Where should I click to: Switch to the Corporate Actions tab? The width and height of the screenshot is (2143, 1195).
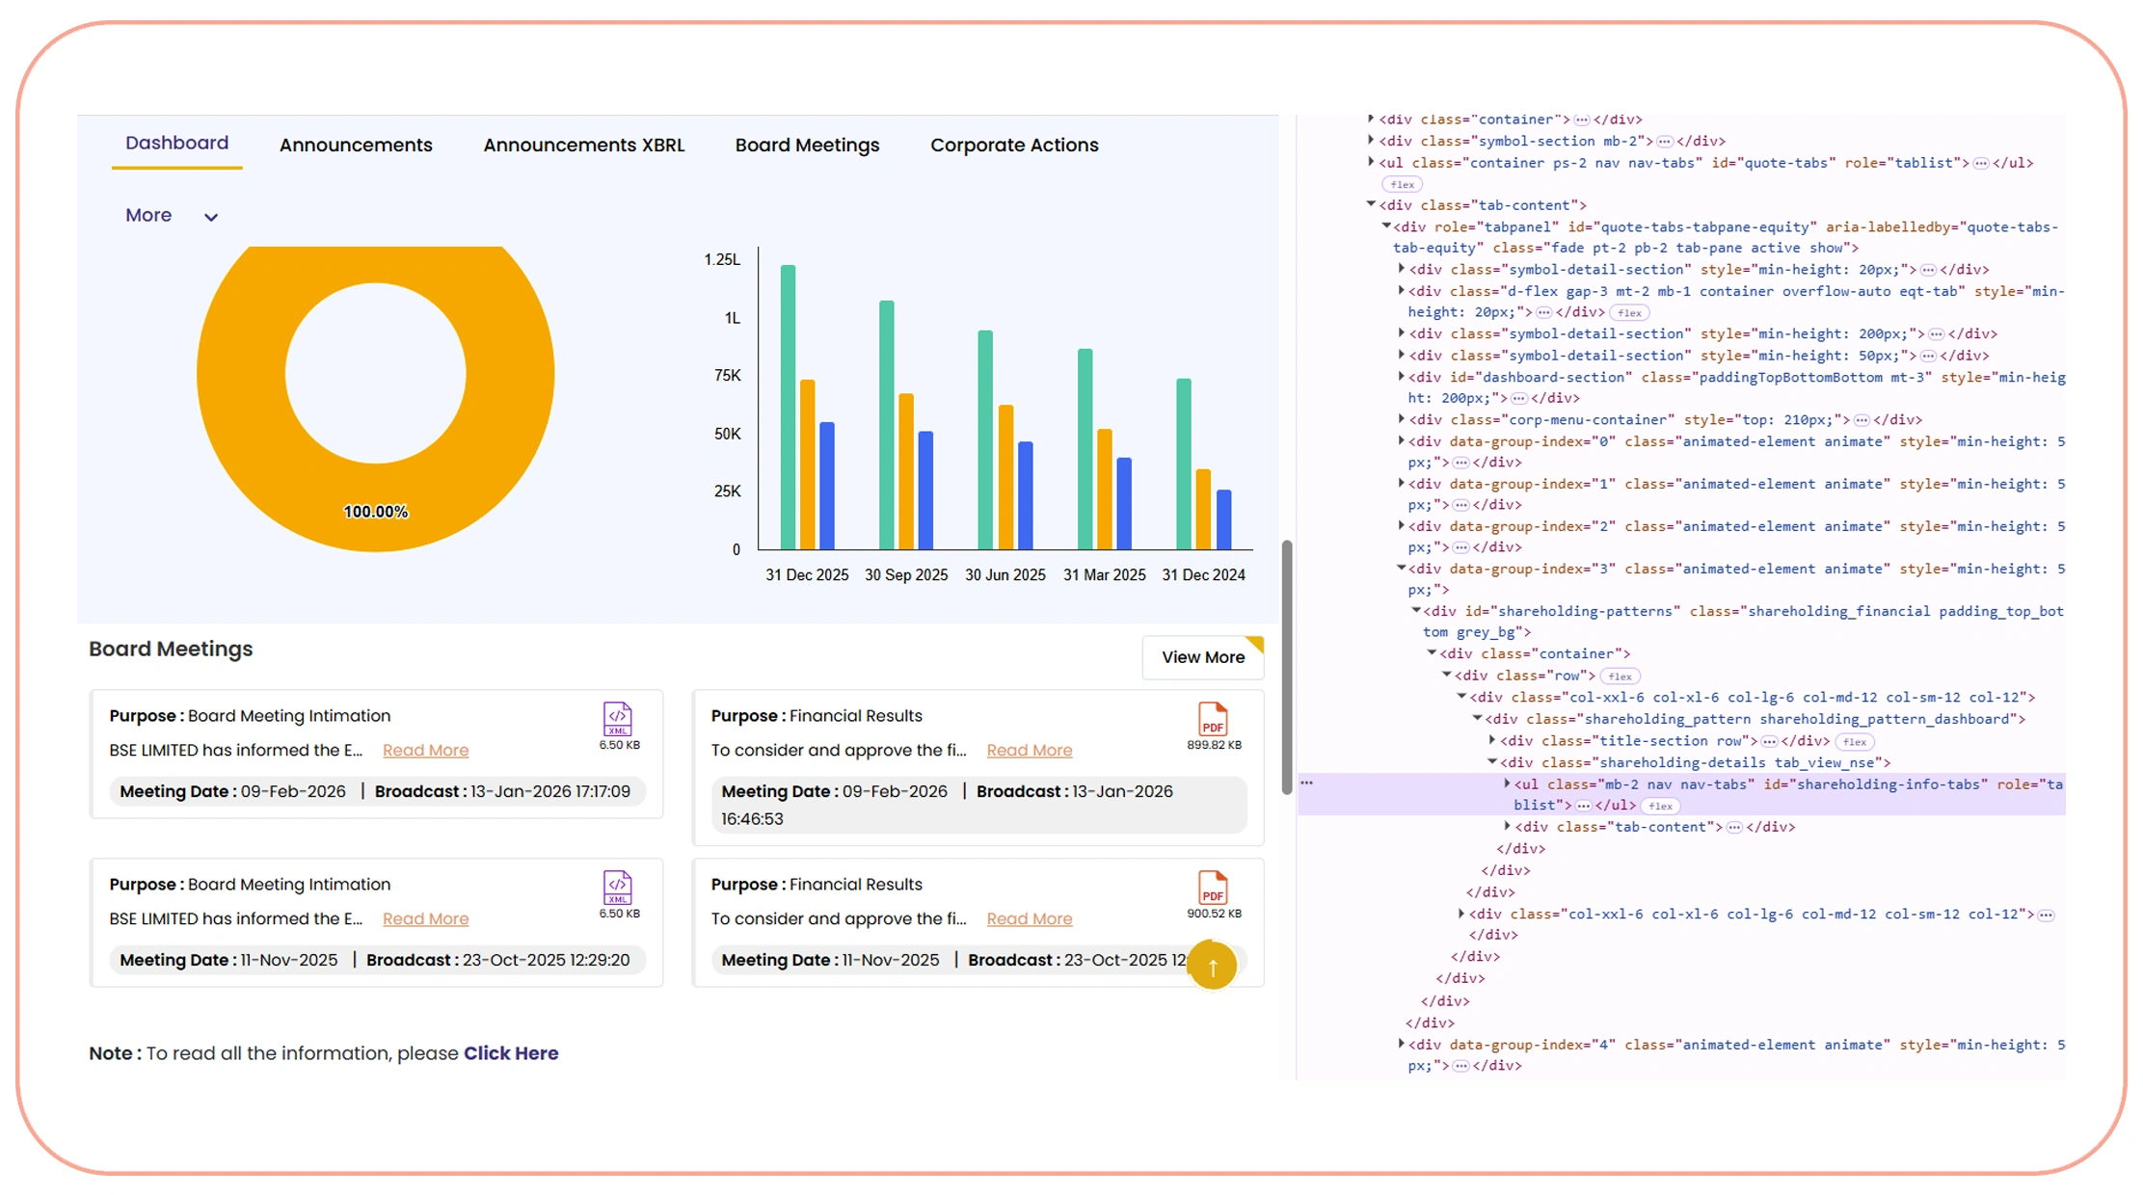[x=1013, y=146]
